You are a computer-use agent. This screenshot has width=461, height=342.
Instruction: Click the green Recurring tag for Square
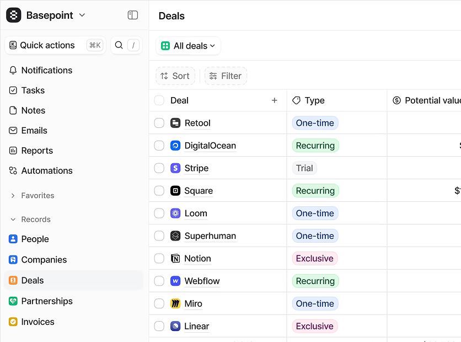315,191
